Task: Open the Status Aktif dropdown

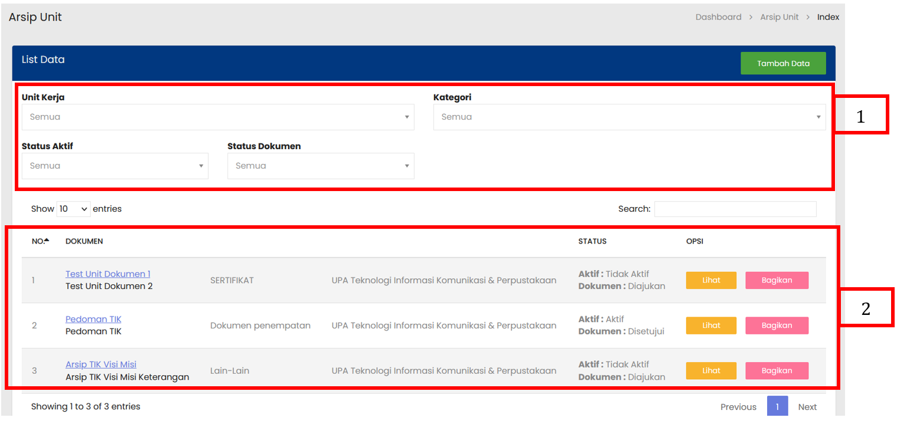Action: (115, 166)
